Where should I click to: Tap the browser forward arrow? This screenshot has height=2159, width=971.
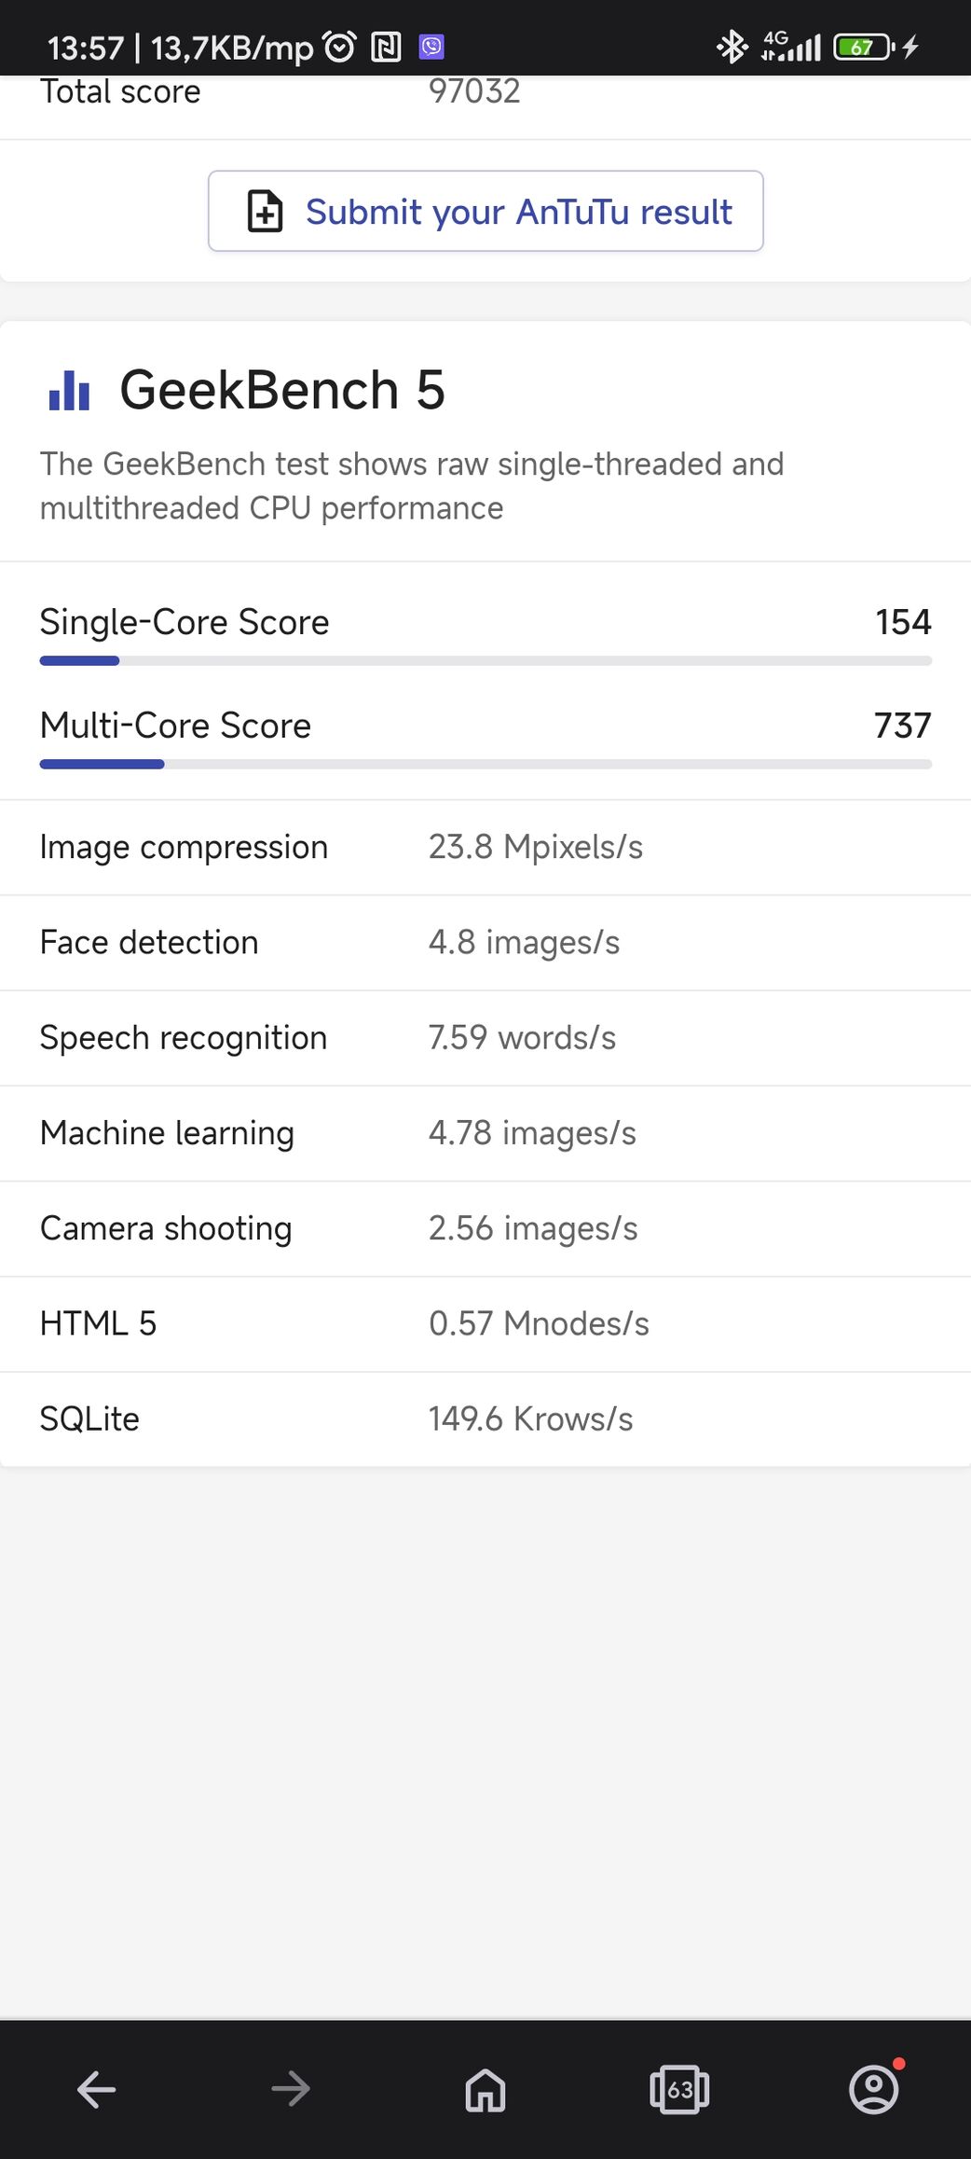pyautogui.click(x=291, y=2089)
